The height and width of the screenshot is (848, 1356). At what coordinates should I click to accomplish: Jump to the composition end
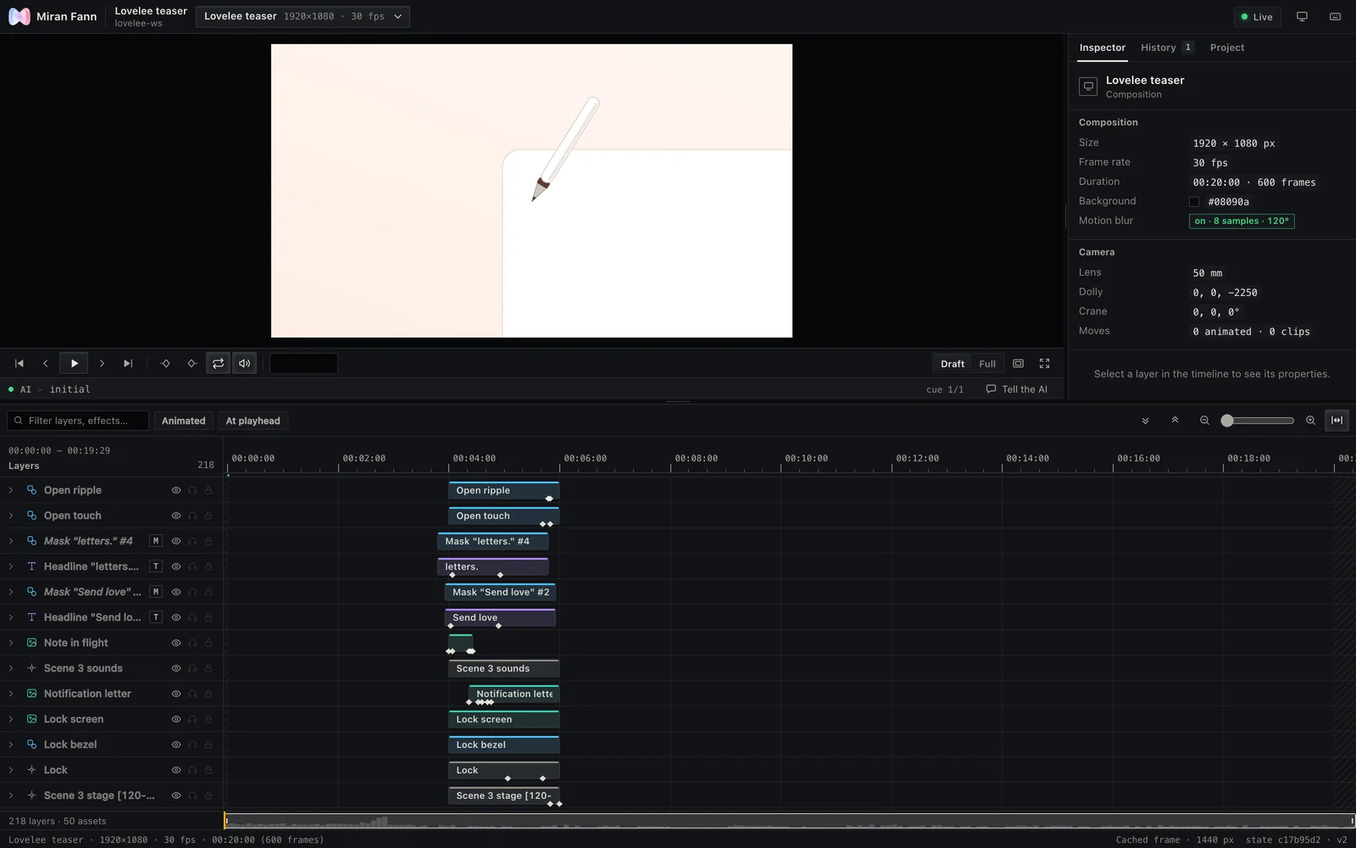(x=128, y=364)
